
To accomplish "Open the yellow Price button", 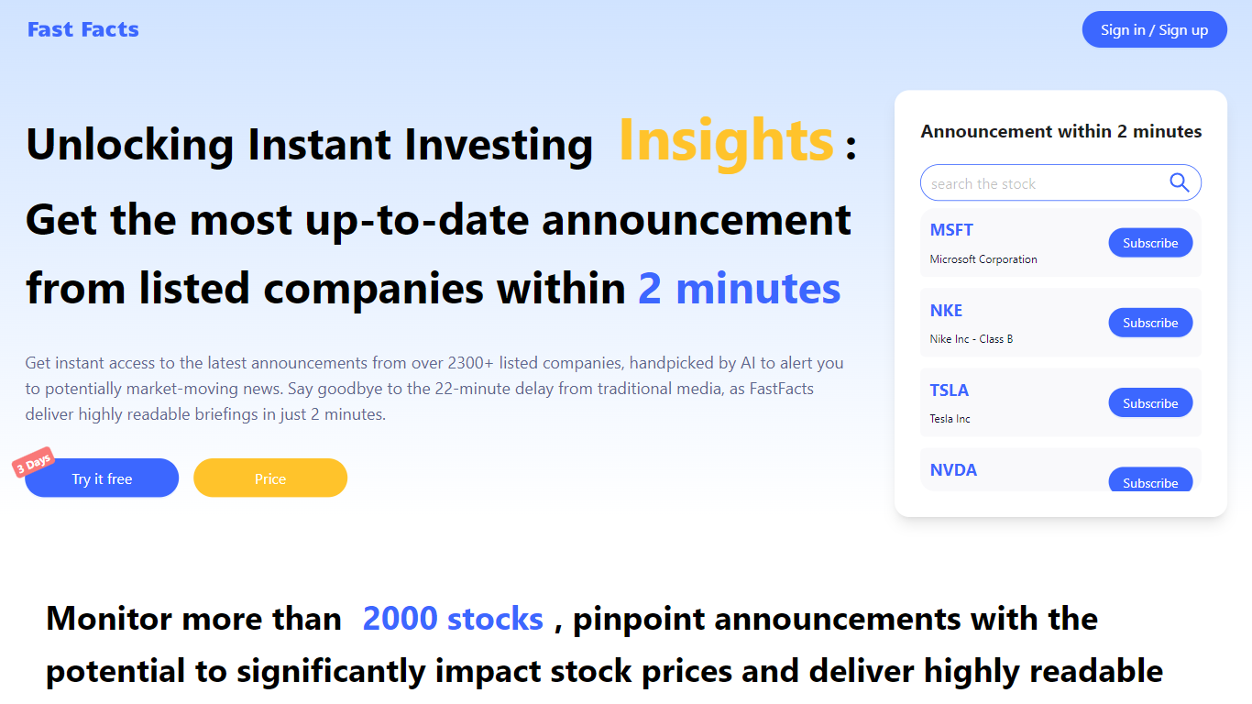I will point(270,478).
